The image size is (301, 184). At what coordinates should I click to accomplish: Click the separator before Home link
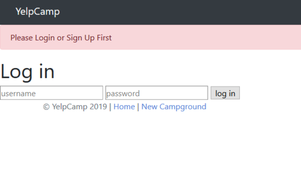pyautogui.click(x=110, y=107)
